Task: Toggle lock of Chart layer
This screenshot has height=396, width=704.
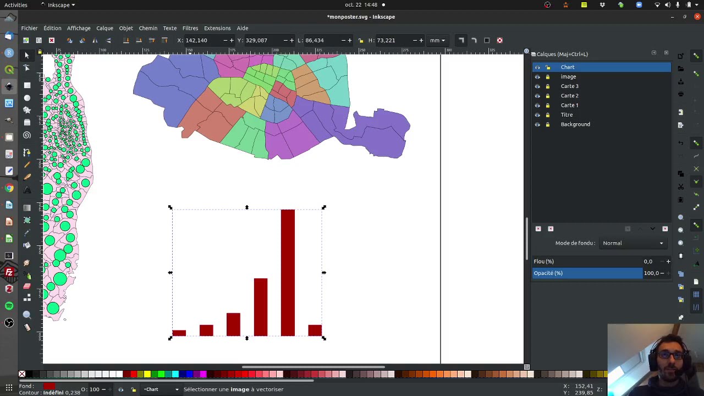Action: point(548,67)
